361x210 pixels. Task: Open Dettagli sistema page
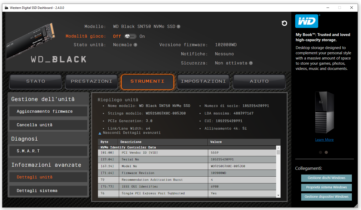[x=48, y=191]
